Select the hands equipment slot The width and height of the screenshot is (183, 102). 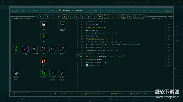point(16,49)
